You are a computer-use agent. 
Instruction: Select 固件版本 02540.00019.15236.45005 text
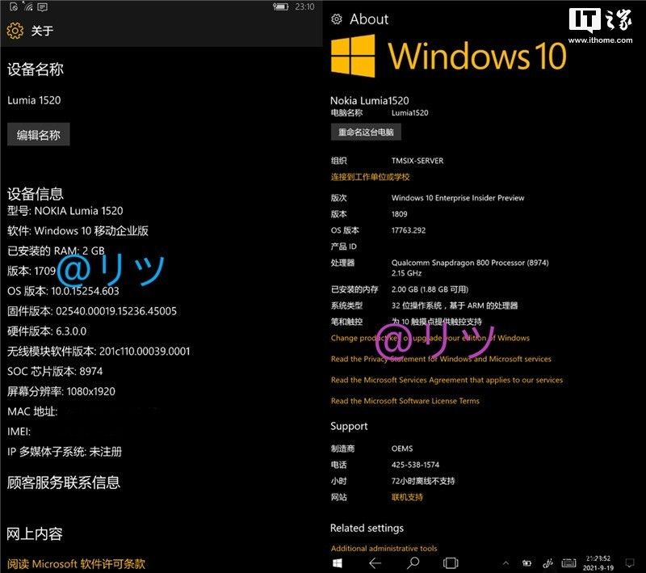coord(92,311)
